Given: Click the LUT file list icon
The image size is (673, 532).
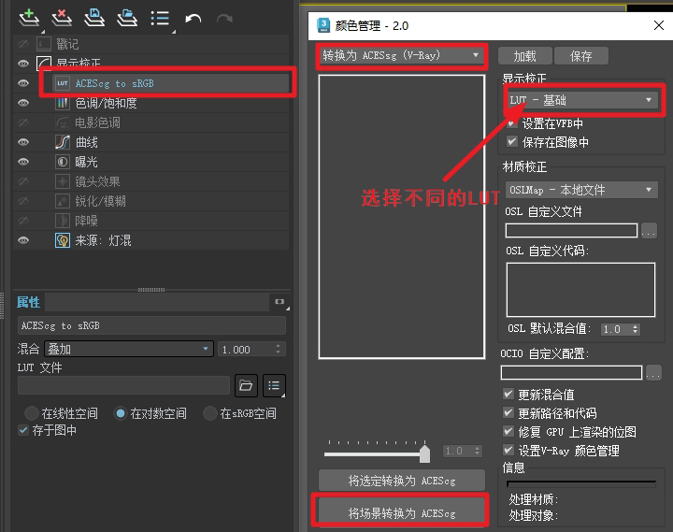Looking at the screenshot, I should pos(274,384).
